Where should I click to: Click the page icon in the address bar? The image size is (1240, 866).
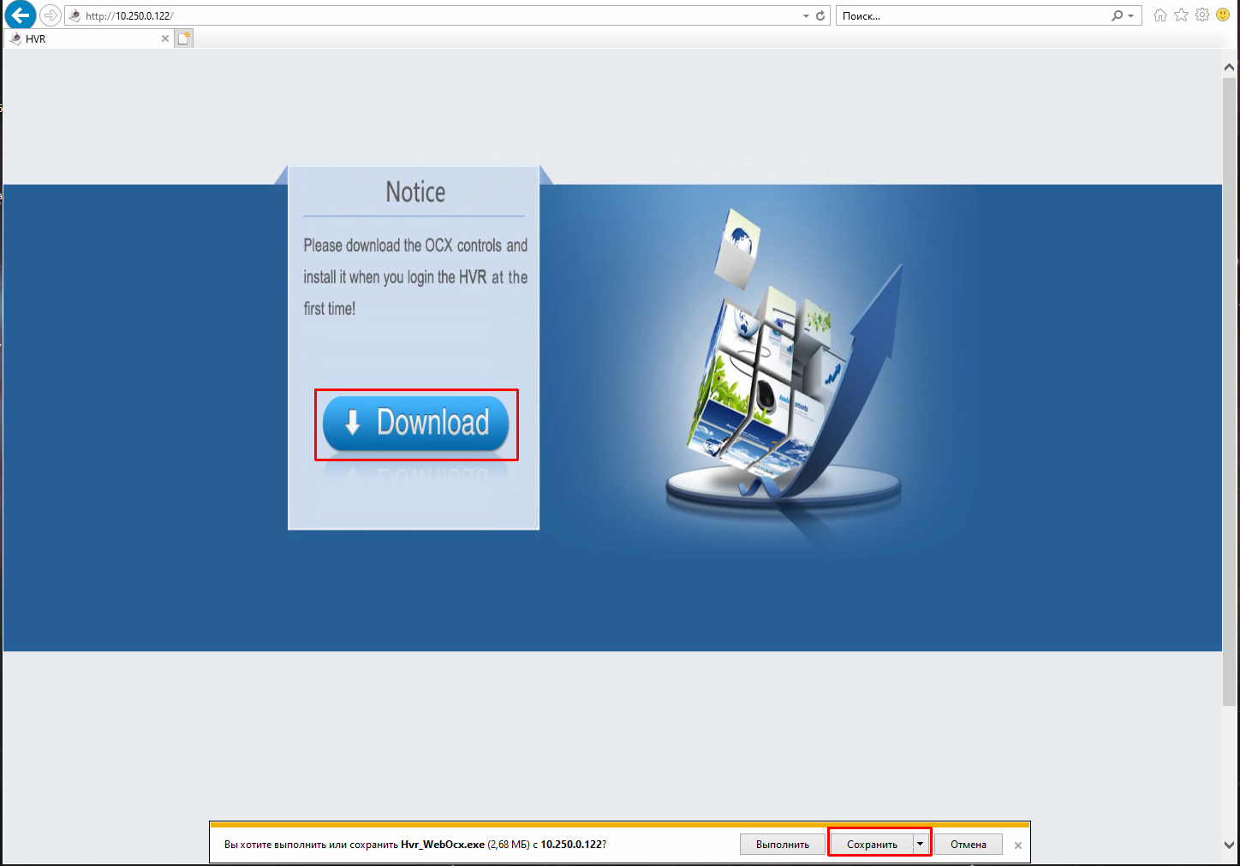coord(75,15)
